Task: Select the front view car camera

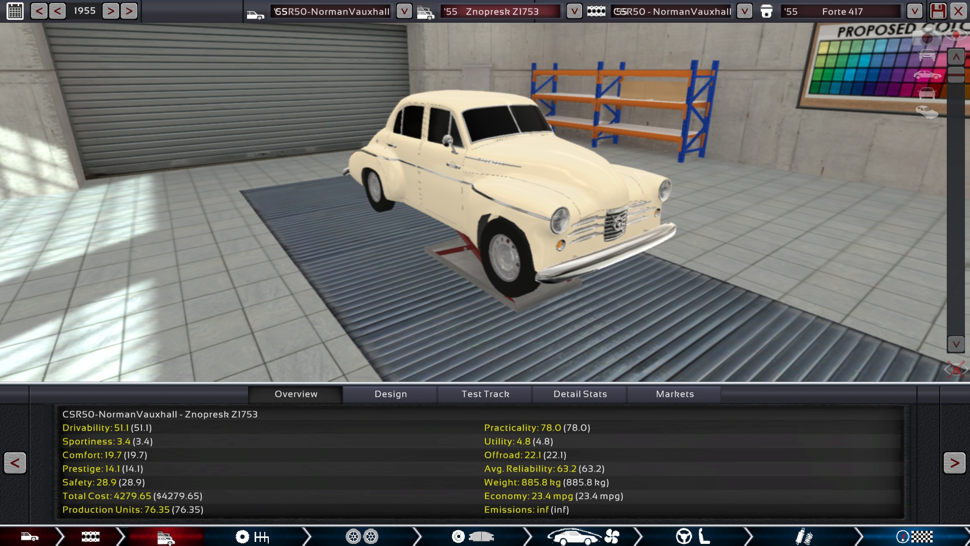Action: [x=927, y=55]
